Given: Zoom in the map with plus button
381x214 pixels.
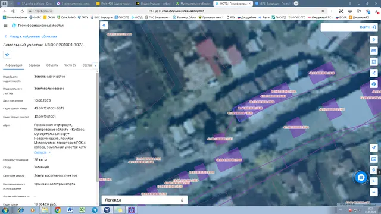Looking at the screenshot, I should click(374, 181).
